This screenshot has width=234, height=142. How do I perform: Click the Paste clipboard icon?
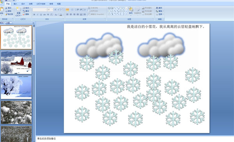(x=2, y=9)
